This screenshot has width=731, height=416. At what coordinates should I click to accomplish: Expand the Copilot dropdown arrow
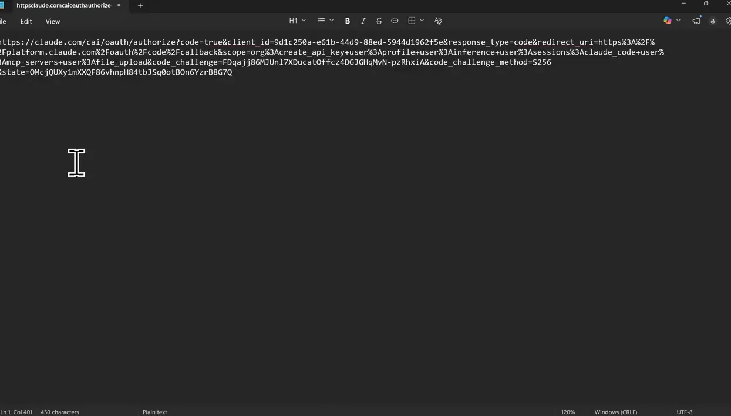[679, 21]
